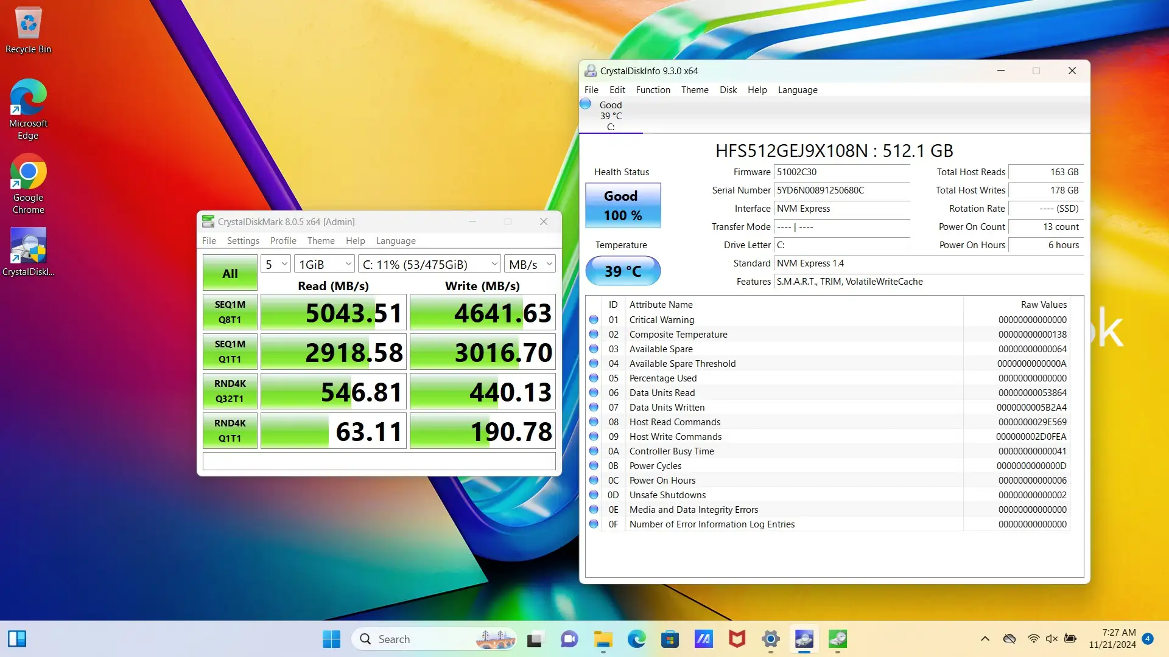Run the RND4K Q32T1 test
Viewport: 1169px width, 657px height.
pos(230,391)
